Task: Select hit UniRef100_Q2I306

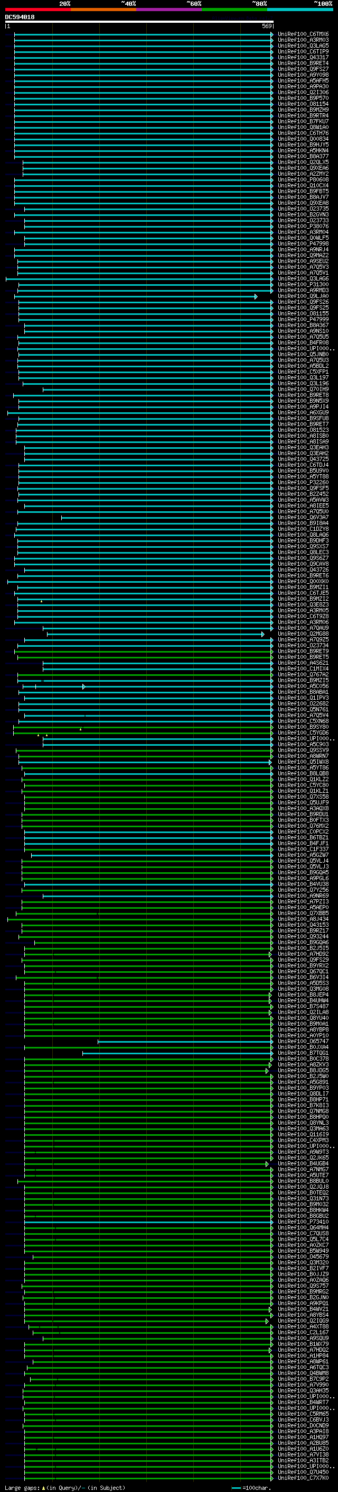Action: pyautogui.click(x=303, y=92)
